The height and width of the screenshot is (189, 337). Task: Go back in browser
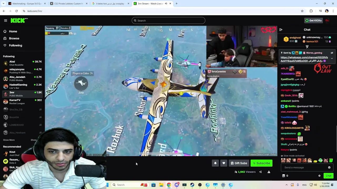(4, 11)
